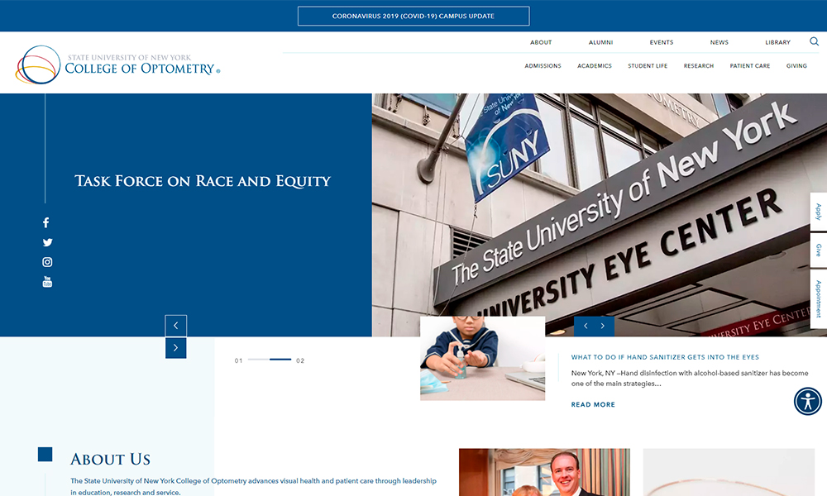The image size is (827, 496).
Task: Open the Admissions menu
Action: point(543,66)
